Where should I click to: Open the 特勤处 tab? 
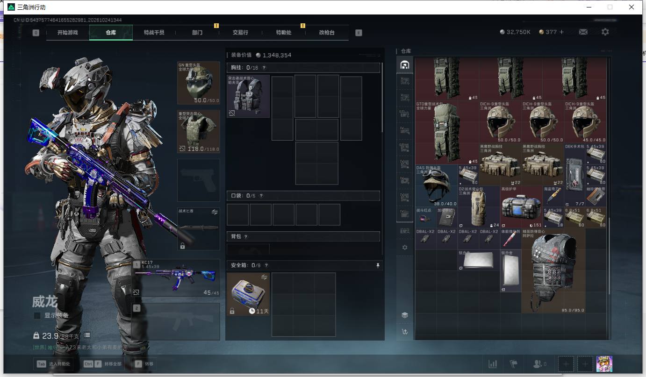point(284,33)
